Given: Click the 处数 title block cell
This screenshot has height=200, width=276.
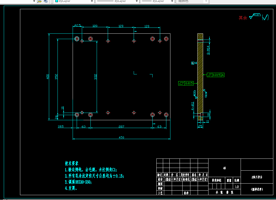Looking at the screenshot, I should coord(166,175).
